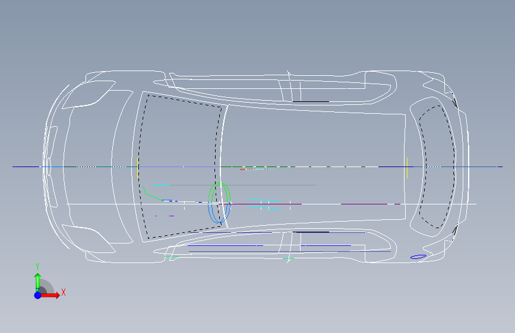Click the blue Z axis ball at the triad origin
The height and width of the screenshot is (333, 515).
pos(38,295)
